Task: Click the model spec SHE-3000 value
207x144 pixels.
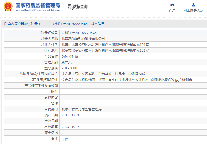Action: (x=69, y=68)
